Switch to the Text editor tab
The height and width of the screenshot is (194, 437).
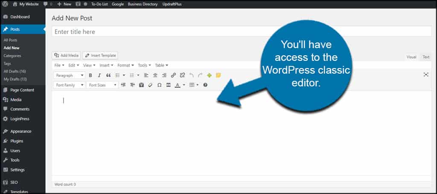pyautogui.click(x=426, y=57)
